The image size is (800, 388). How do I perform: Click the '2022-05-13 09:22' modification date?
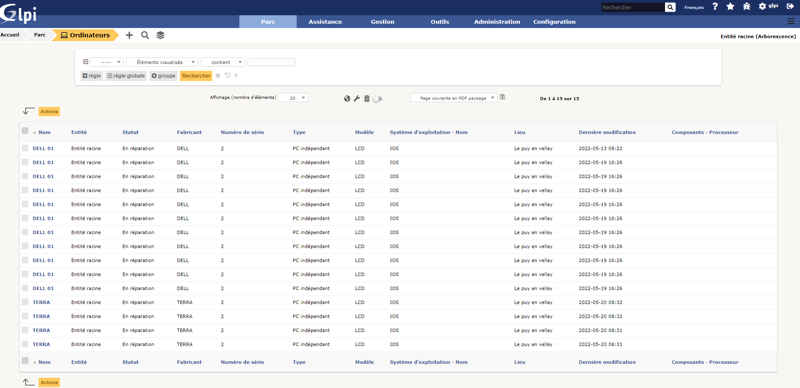point(601,148)
